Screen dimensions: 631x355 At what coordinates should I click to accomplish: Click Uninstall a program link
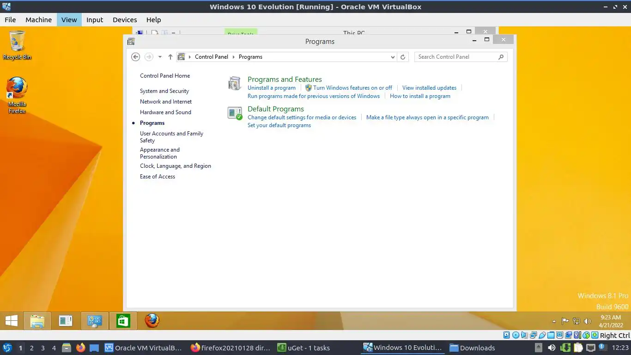click(x=272, y=88)
